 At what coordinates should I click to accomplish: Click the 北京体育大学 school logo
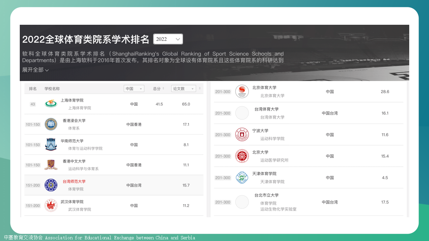coord(242,91)
